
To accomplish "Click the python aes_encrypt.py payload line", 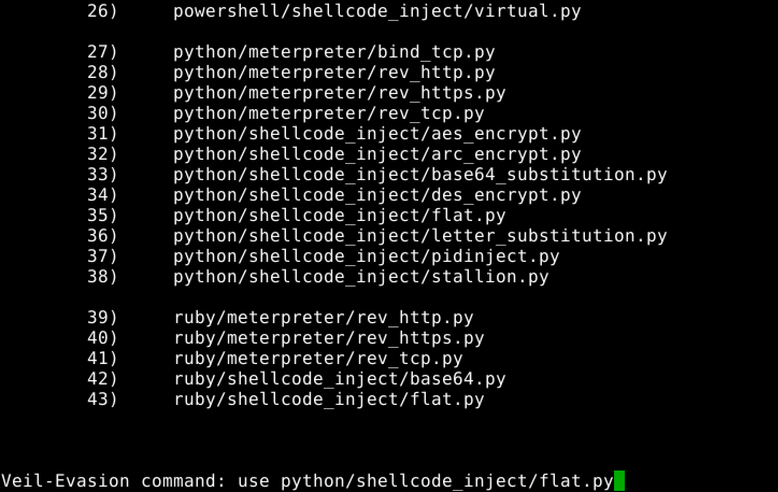I will [376, 134].
